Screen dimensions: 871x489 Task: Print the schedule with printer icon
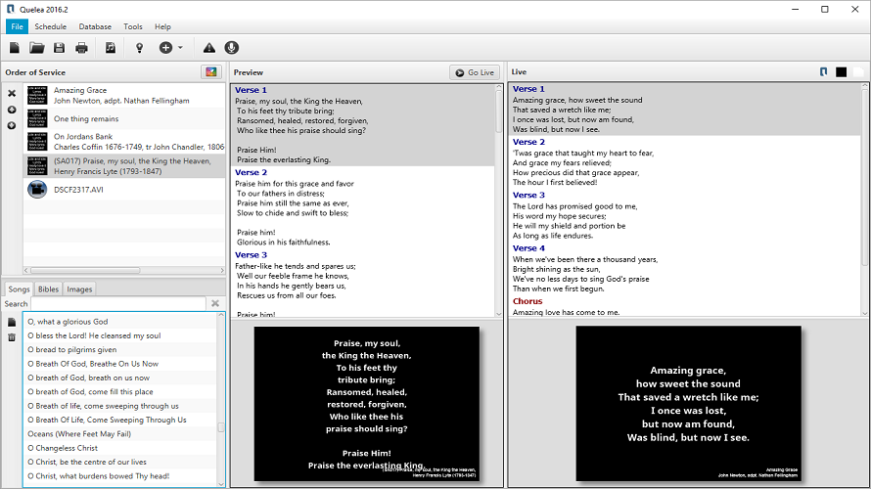[x=82, y=48]
